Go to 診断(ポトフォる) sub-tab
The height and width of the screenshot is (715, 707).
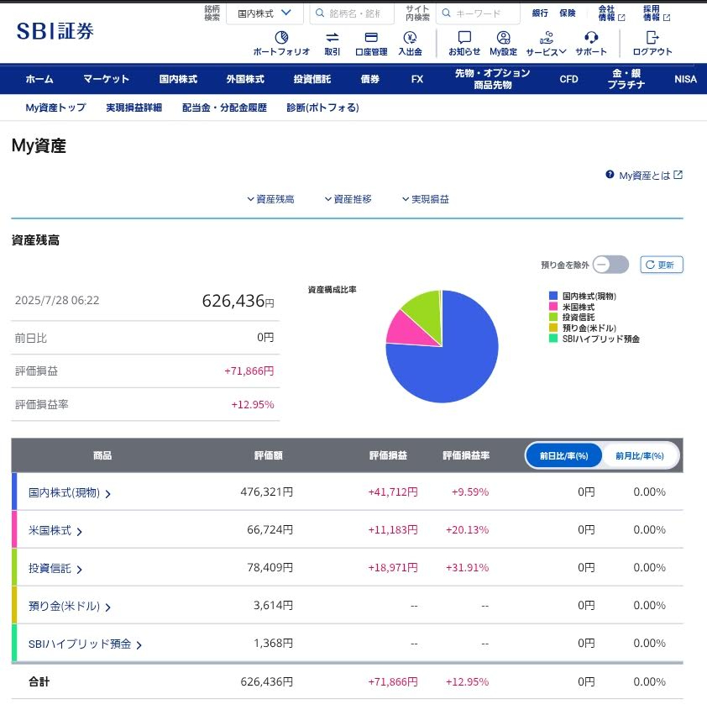[322, 108]
